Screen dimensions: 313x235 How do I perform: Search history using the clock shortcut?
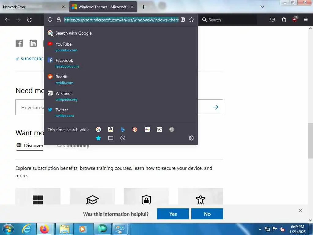click(123, 138)
